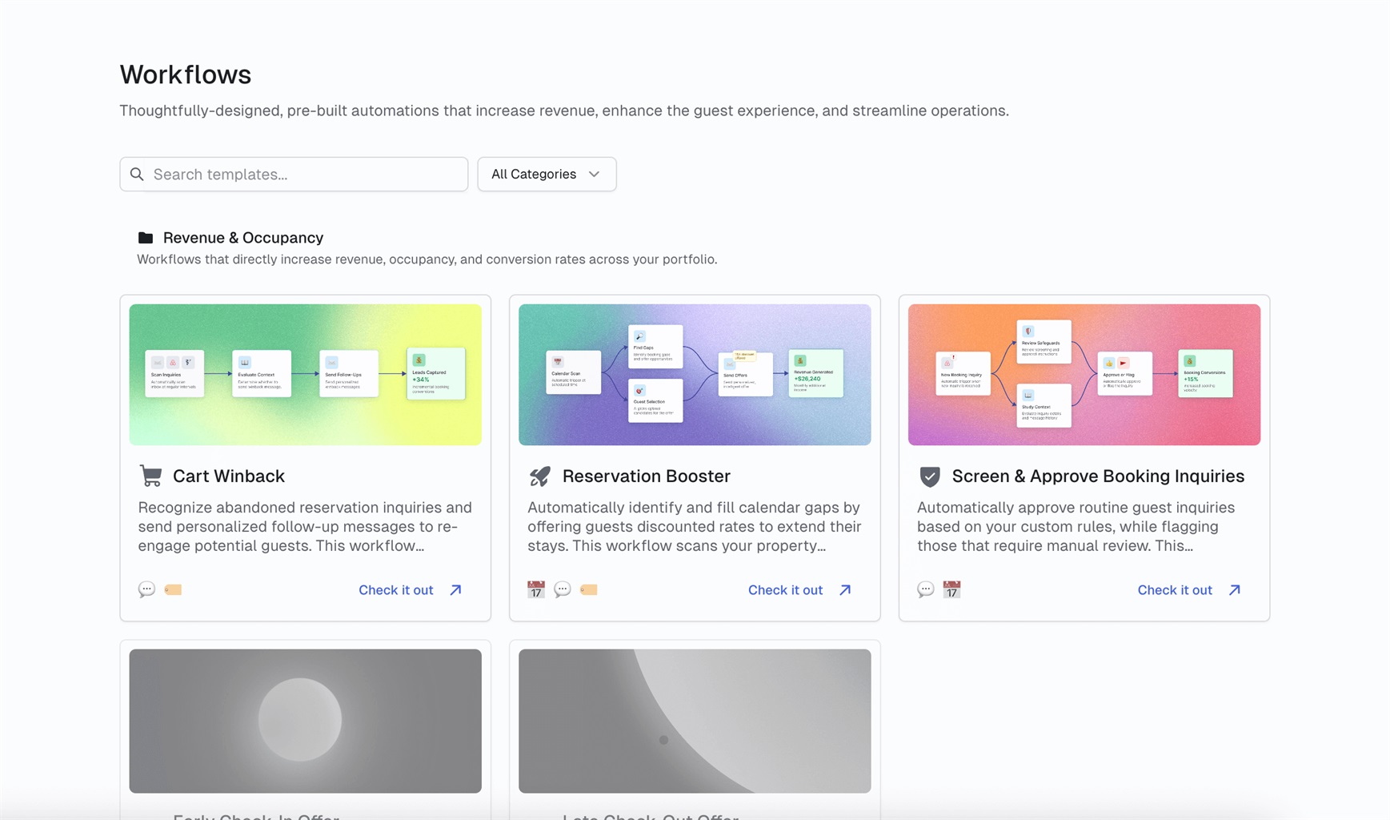Select the Cart Winback workflow preview image
Screen dimensions: 1390x820
coord(306,375)
